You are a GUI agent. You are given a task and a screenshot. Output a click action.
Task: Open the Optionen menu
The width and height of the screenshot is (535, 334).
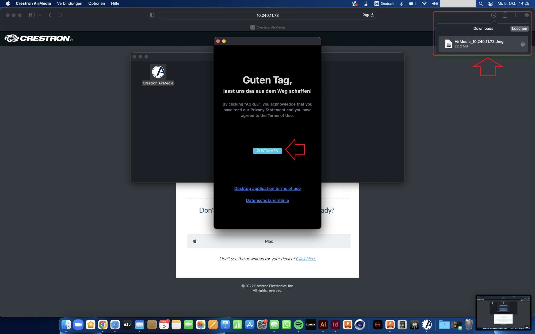97,3
